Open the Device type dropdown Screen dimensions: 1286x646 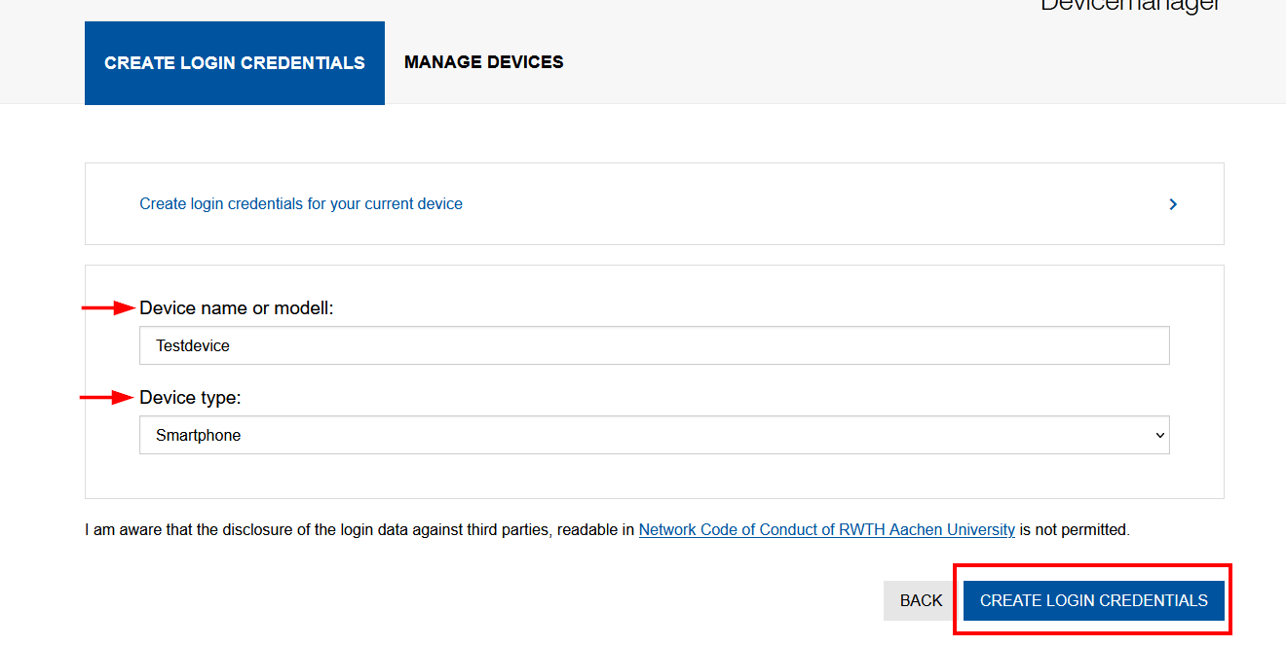(x=655, y=435)
